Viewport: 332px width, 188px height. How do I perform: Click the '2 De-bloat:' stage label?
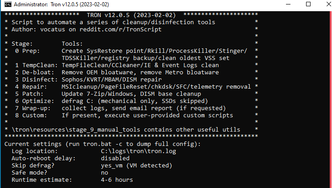[34, 73]
